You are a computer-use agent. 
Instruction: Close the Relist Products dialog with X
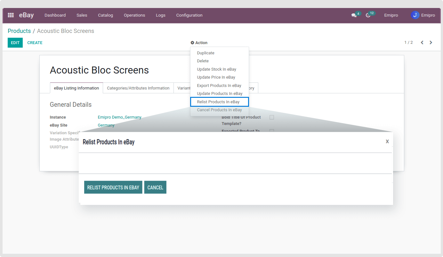pyautogui.click(x=387, y=141)
